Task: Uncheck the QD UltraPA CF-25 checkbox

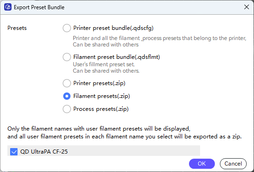Action: click(14, 152)
